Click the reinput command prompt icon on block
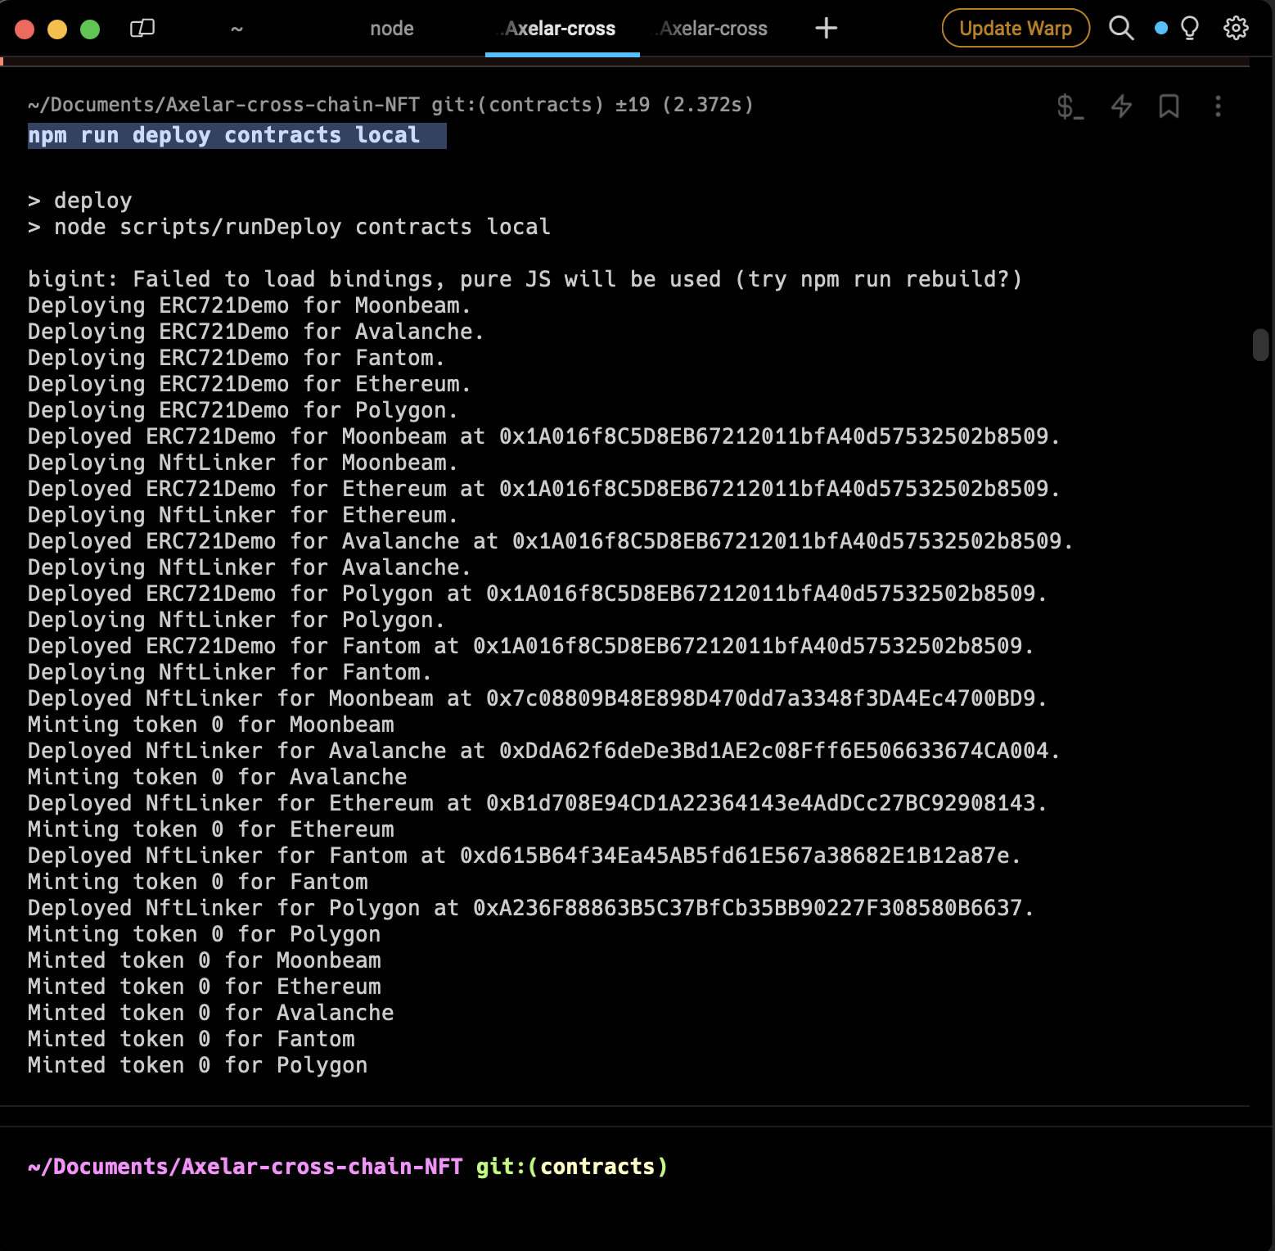1275x1251 pixels. tap(1070, 106)
